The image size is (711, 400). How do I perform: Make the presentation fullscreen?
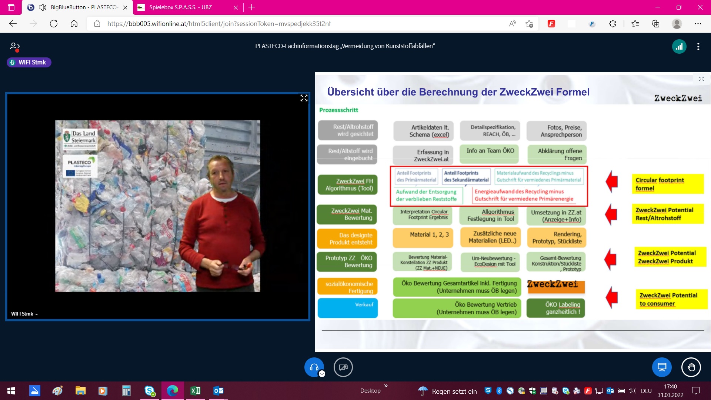[701, 79]
